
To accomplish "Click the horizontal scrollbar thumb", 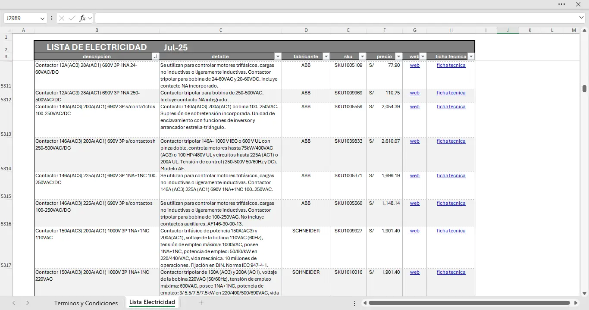I will 469,303.
